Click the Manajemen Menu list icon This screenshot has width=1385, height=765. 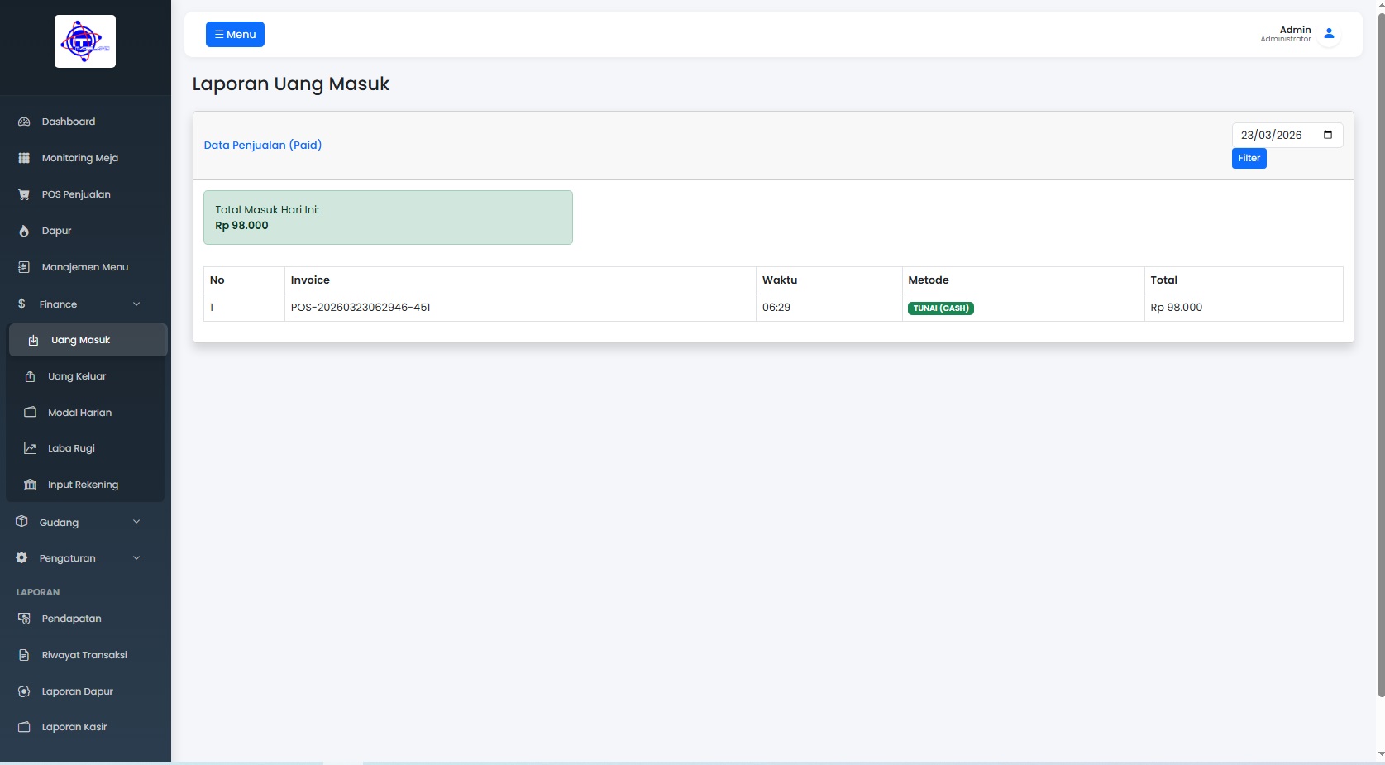tap(24, 267)
